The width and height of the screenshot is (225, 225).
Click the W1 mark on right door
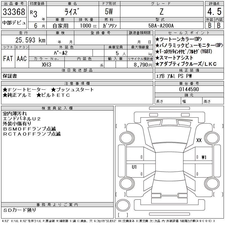click(x=204, y=157)
